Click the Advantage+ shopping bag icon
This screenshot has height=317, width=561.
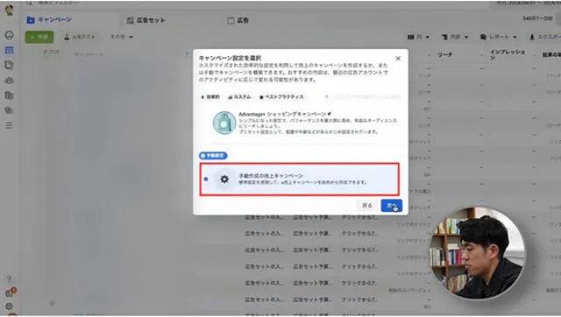click(x=224, y=123)
